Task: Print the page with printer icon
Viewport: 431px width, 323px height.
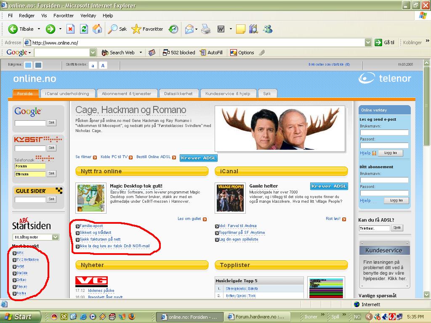Action: coord(205,29)
